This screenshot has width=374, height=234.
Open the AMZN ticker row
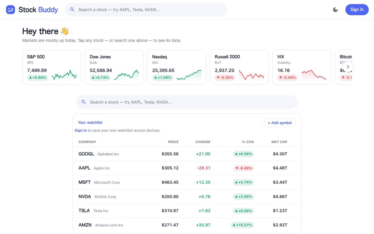tap(187, 225)
